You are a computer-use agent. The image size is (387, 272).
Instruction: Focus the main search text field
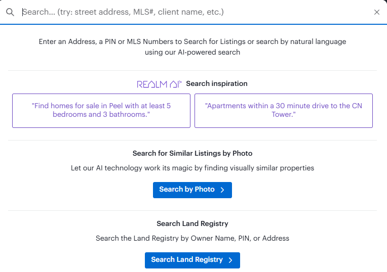(192, 12)
